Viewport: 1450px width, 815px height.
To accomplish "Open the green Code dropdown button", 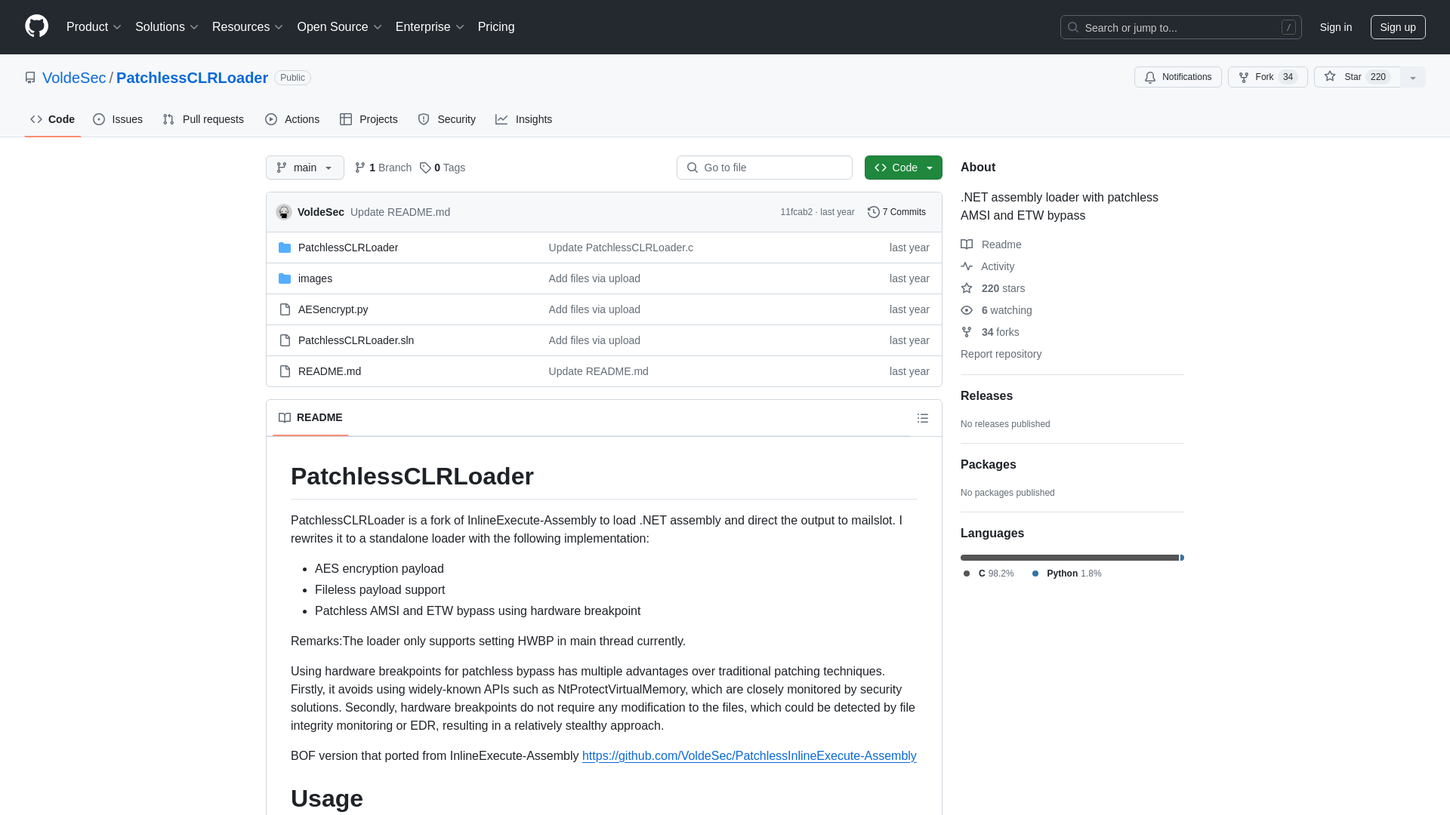I will [903, 168].
